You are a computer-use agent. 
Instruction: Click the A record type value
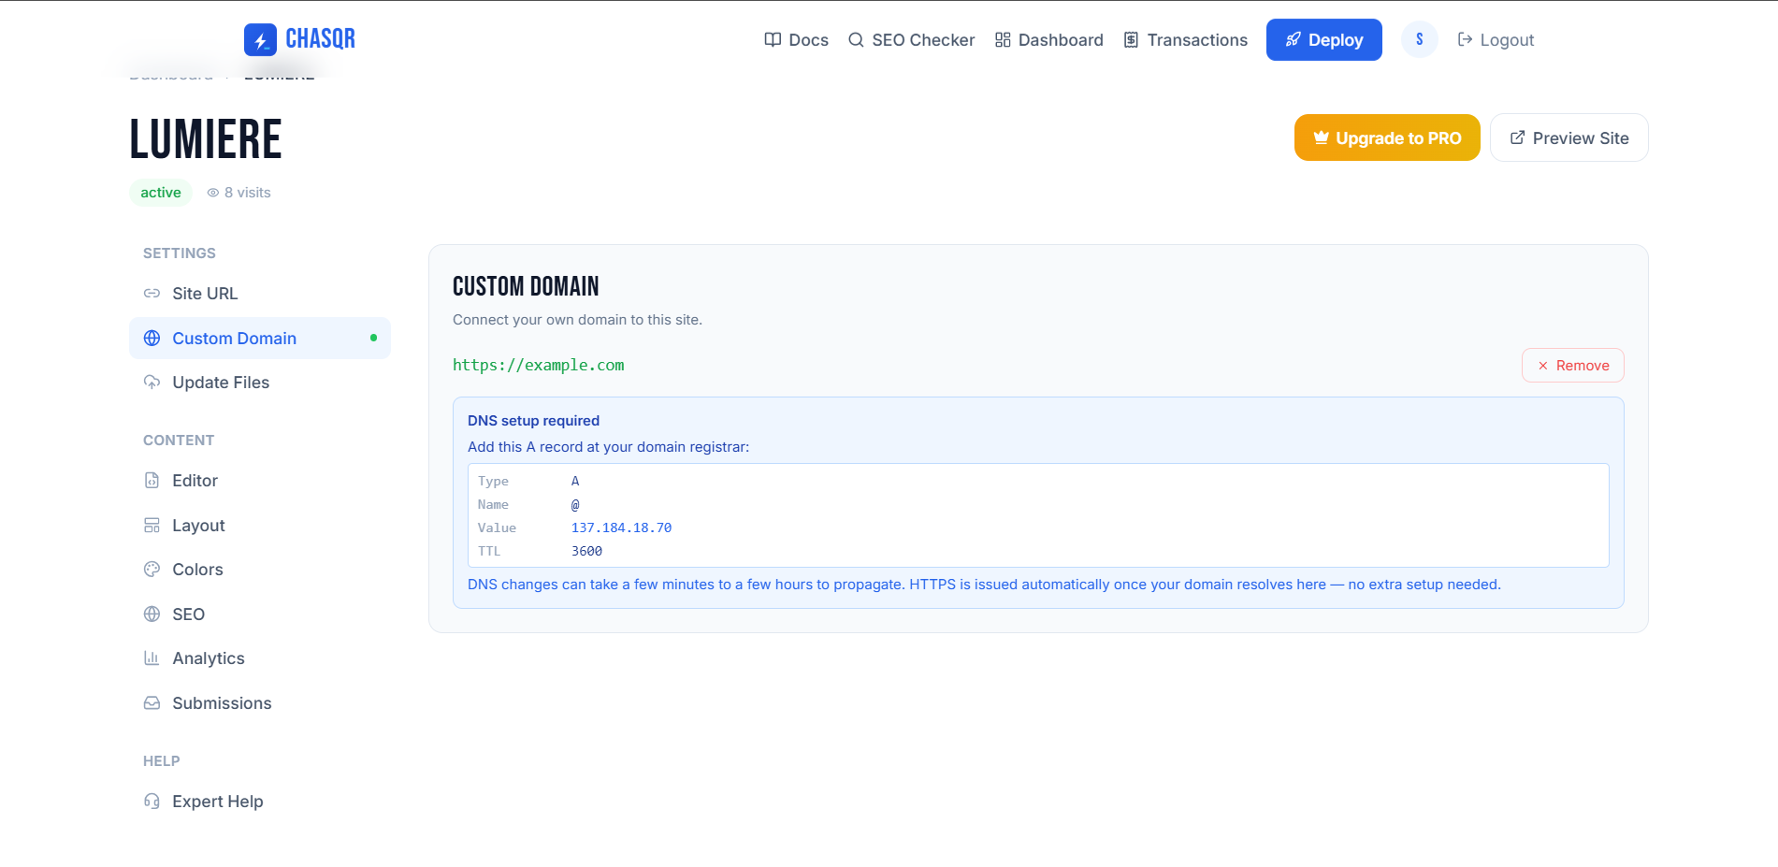575,481
